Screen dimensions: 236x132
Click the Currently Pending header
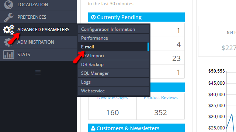[136, 17]
